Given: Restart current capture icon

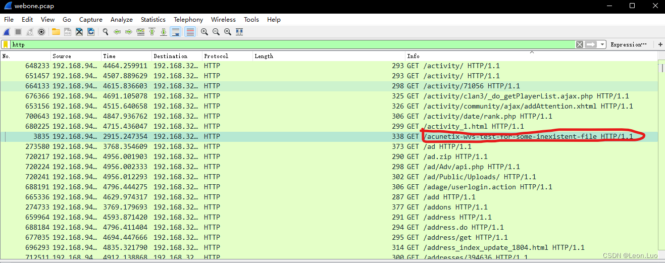Looking at the screenshot, I should point(30,32).
